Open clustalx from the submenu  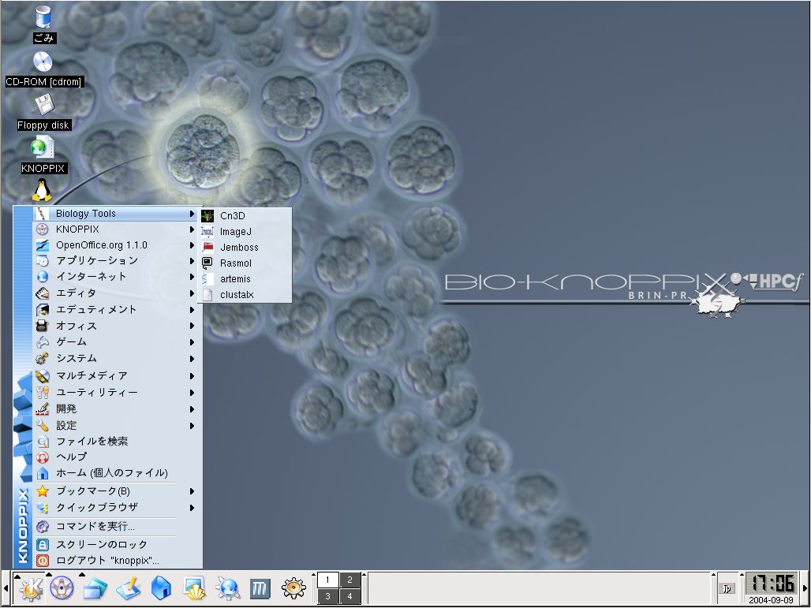click(x=244, y=295)
